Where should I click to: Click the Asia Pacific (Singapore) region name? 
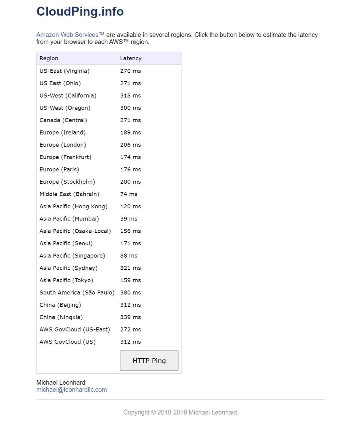[72, 256]
